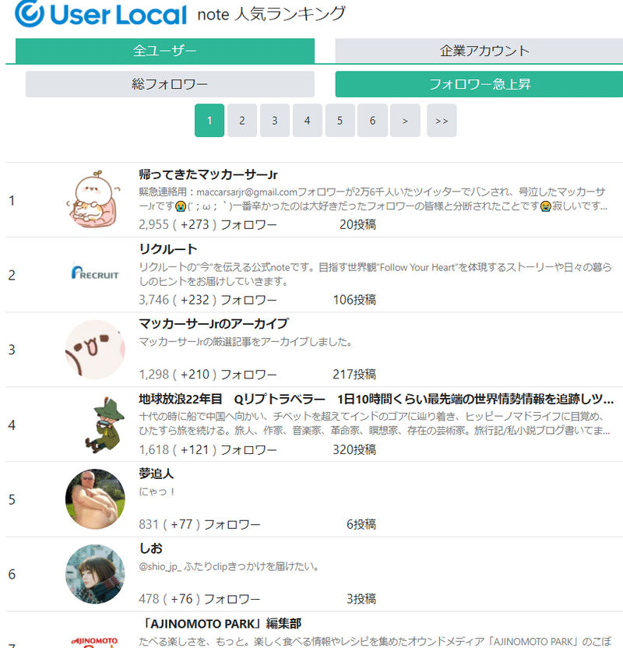623x648 pixels.
Task: Go to page 2
Action: (242, 120)
